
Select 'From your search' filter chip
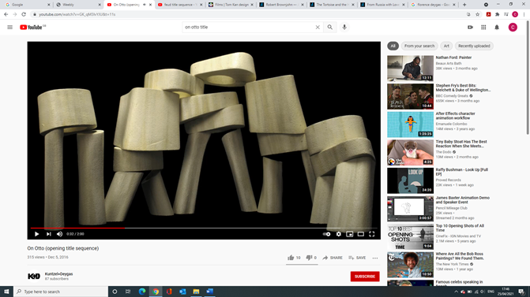(x=419, y=46)
